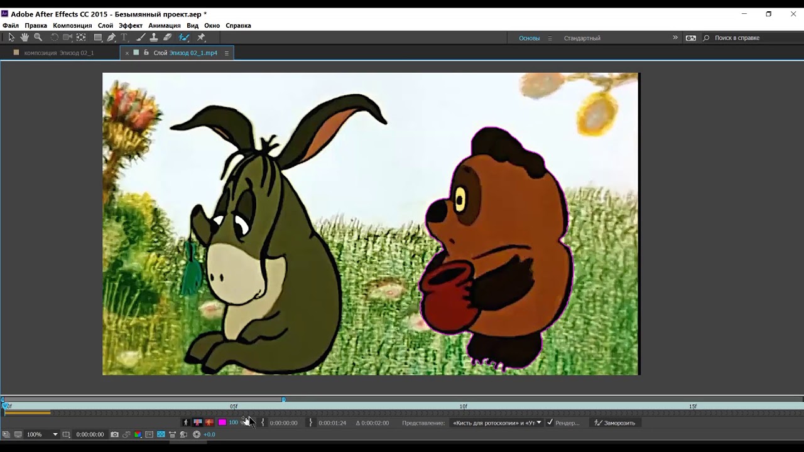Click the +0.0 exposure value
The image size is (804, 452).
209,434
